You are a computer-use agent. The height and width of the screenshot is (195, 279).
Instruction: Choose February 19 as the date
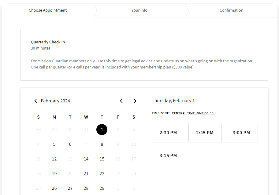coord(54,173)
